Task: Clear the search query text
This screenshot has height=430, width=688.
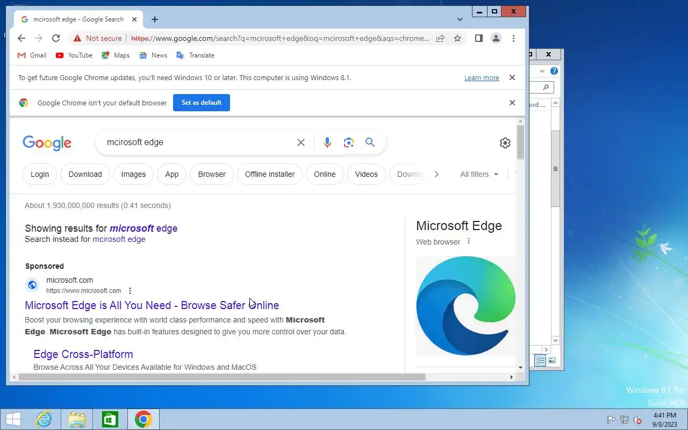Action: click(301, 142)
